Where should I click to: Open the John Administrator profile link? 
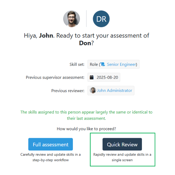[115, 90]
